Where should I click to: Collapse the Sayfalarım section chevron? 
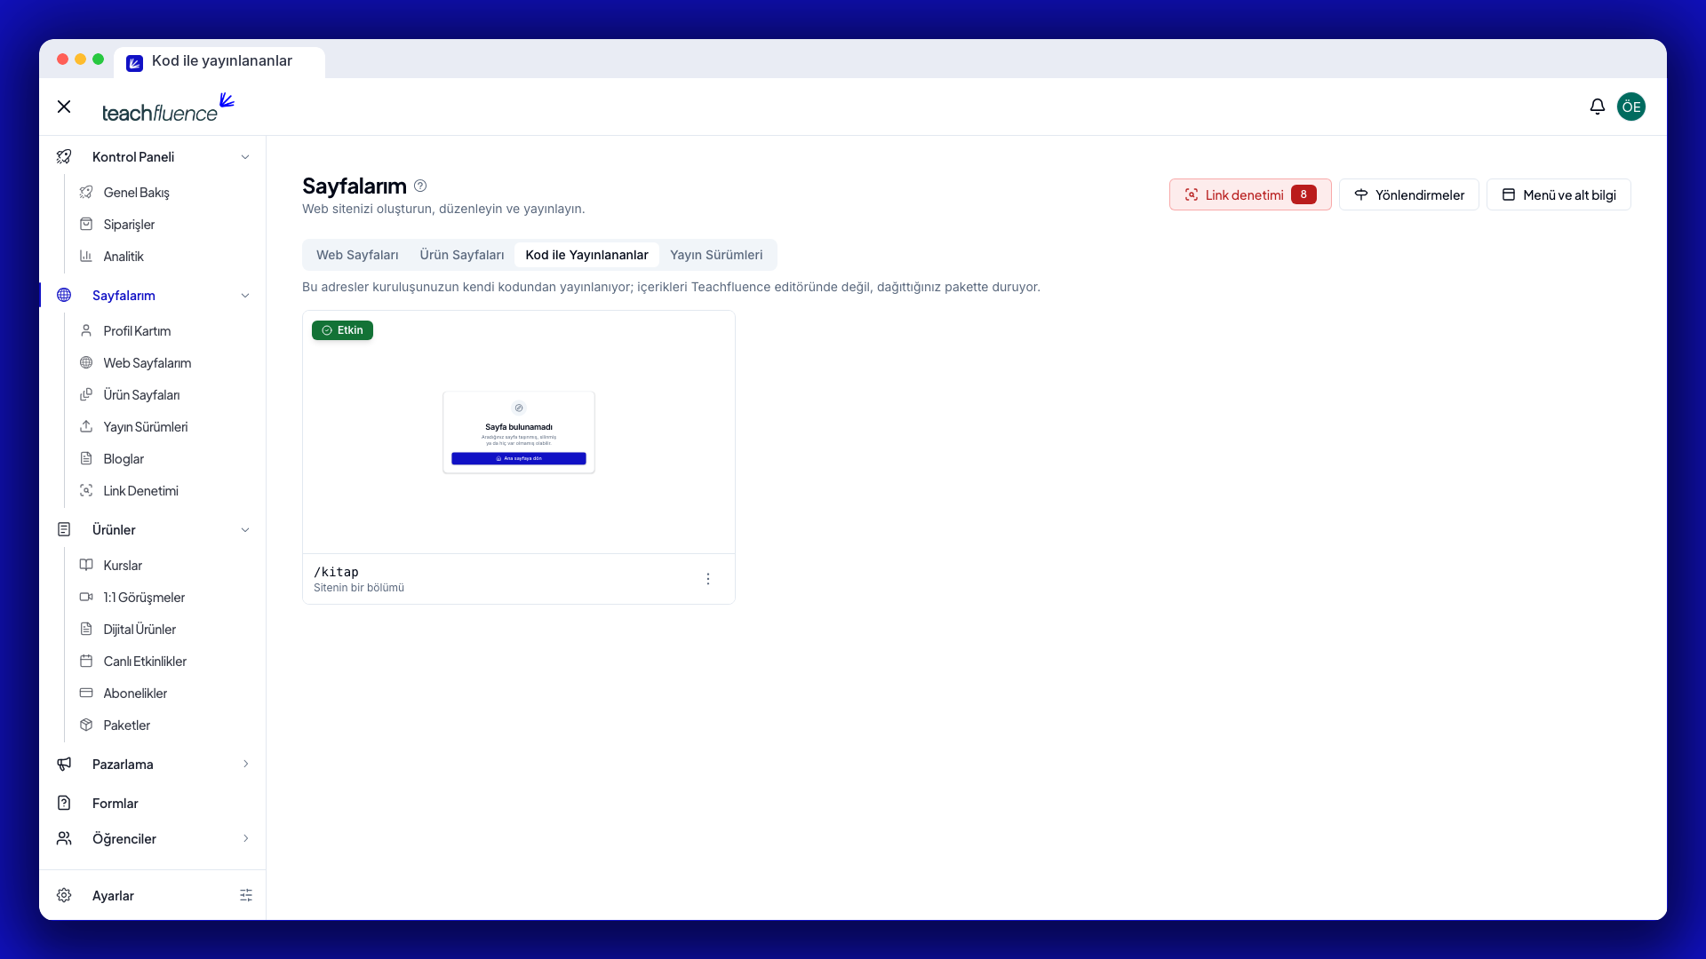245,296
